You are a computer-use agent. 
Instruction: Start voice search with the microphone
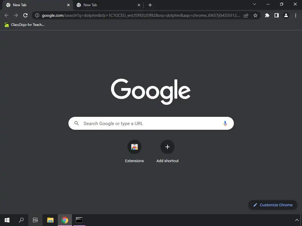225,123
